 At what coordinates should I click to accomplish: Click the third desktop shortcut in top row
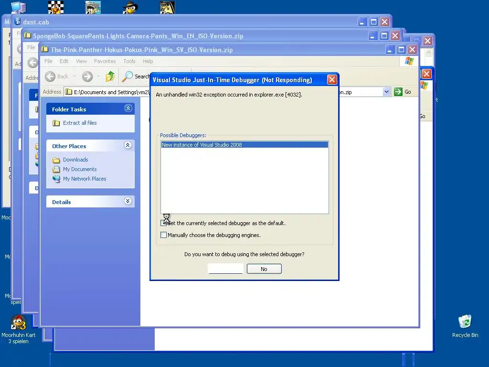click(x=93, y=7)
